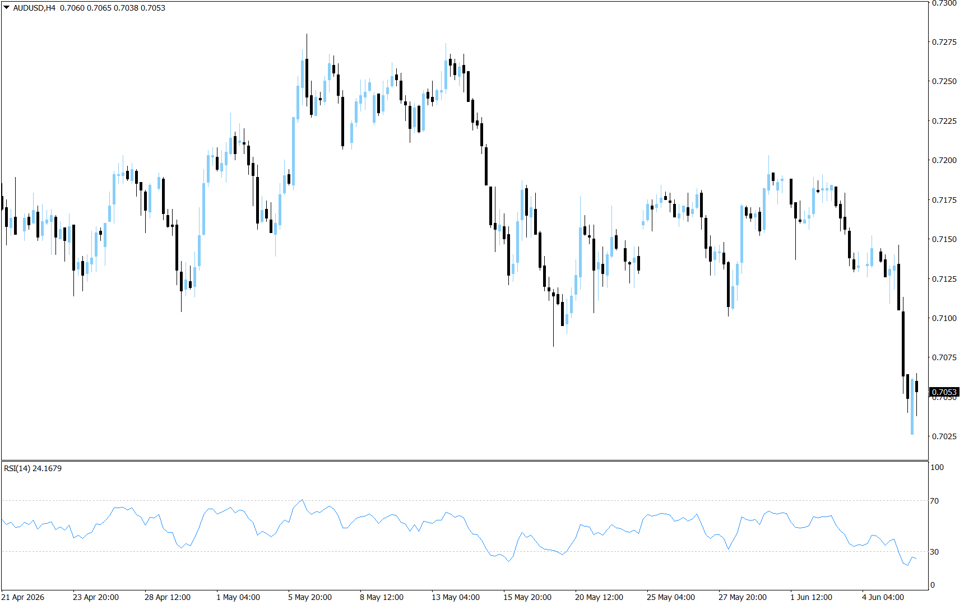This screenshot has width=964, height=605.
Task: Select the 0.7225 price scale label
Action: click(x=944, y=121)
